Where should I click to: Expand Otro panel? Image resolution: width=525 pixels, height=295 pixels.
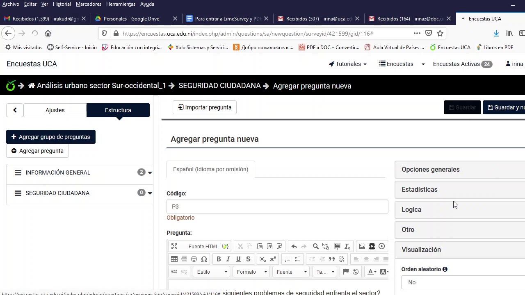460,229
